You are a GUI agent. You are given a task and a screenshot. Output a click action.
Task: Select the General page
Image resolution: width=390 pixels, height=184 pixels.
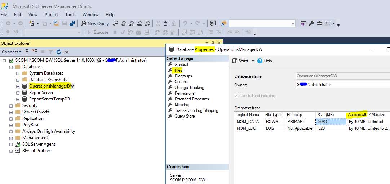pos(181,65)
